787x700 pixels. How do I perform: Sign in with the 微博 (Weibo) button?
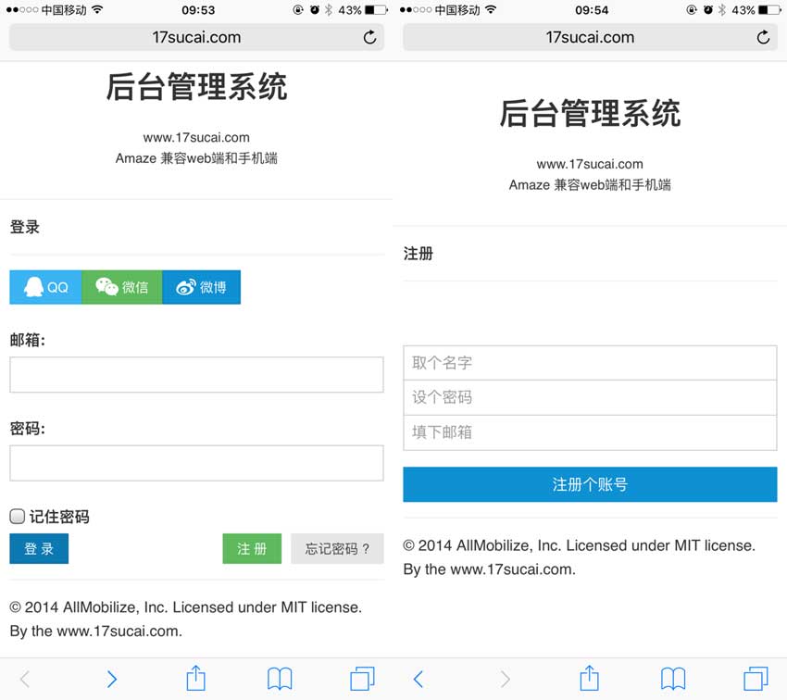click(x=202, y=287)
